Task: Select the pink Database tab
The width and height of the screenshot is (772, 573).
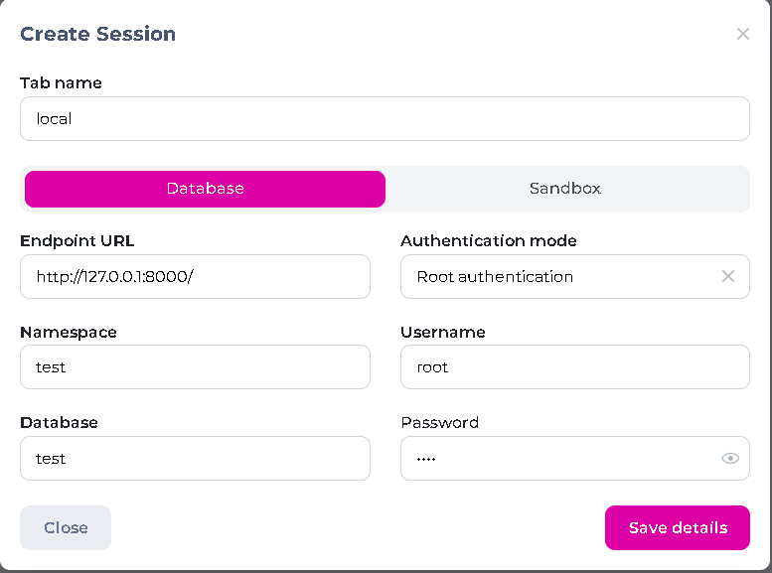Action: pos(205,189)
